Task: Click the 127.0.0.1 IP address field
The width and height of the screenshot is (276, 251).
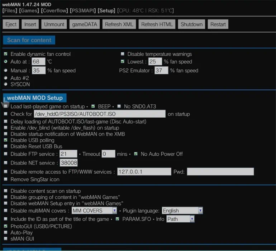Action: pos(144,171)
